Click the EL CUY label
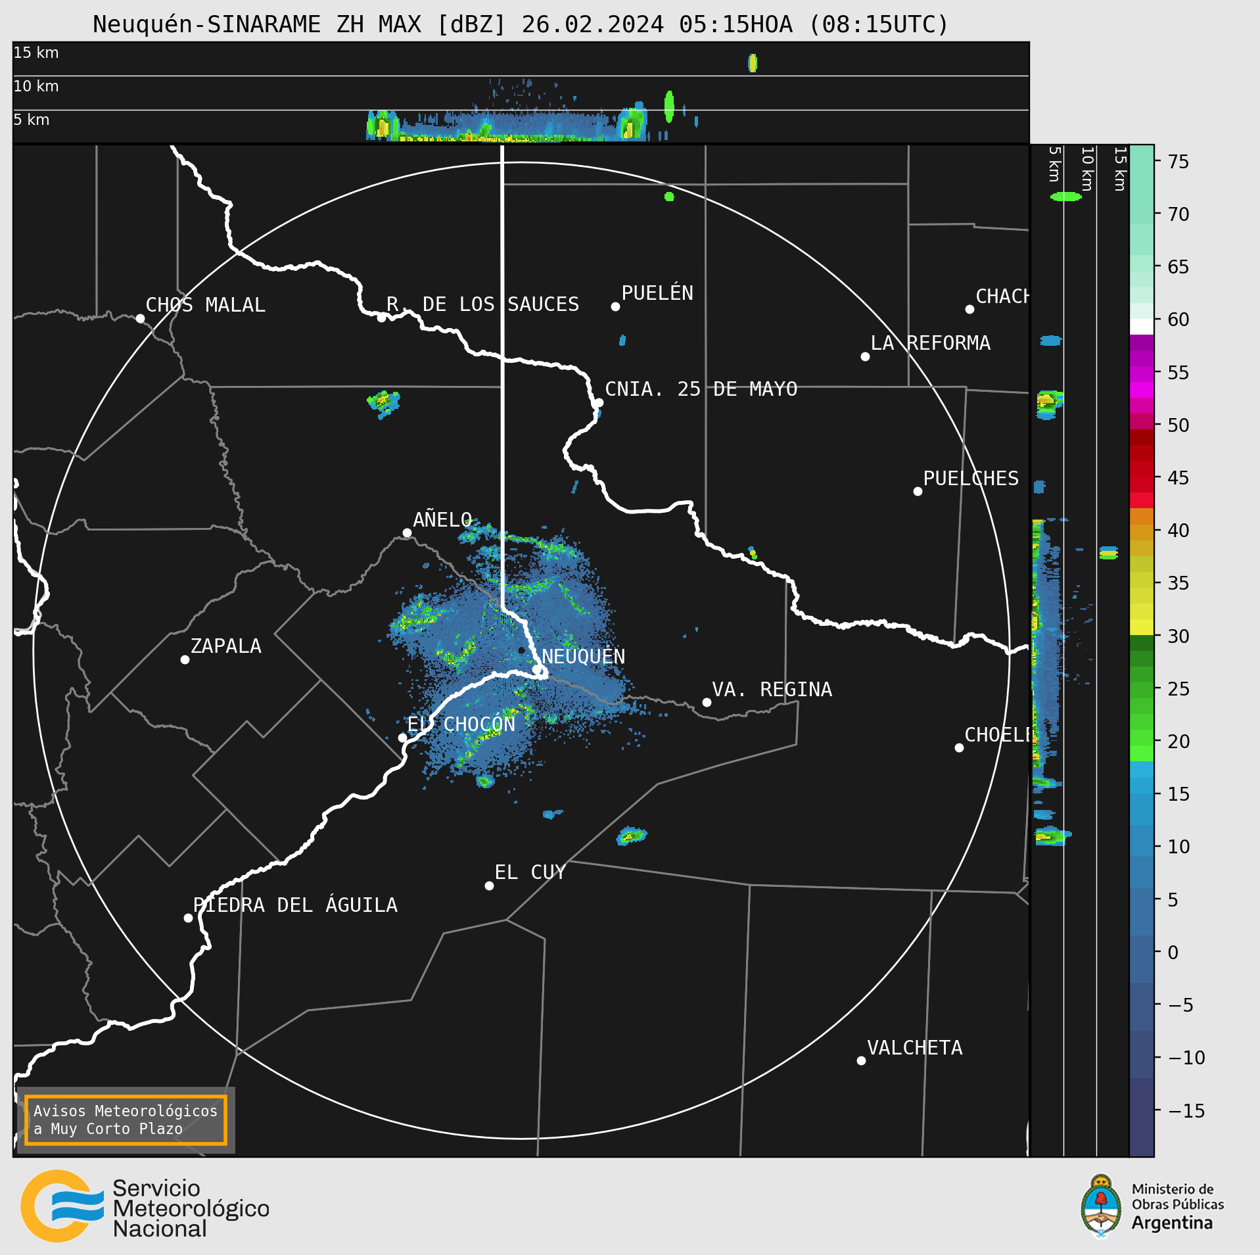 pyautogui.click(x=530, y=872)
